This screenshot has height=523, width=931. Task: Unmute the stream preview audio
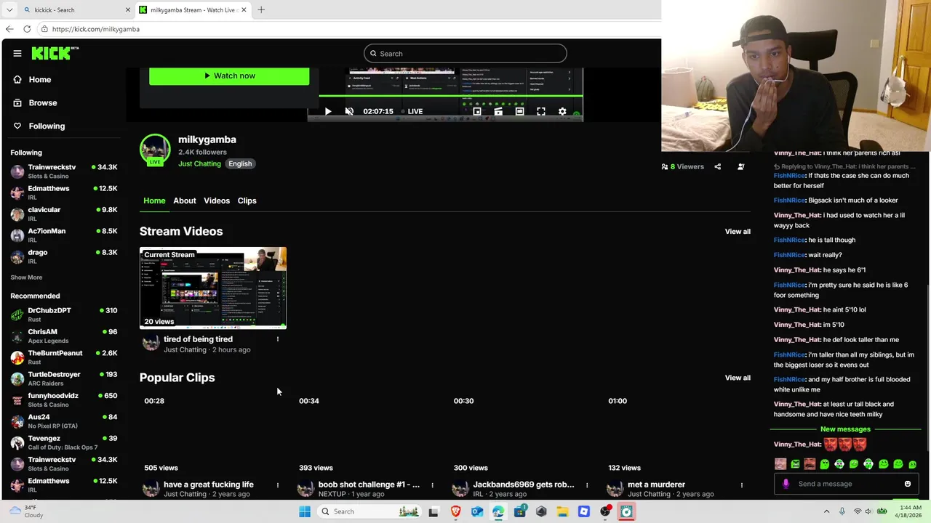point(349,111)
